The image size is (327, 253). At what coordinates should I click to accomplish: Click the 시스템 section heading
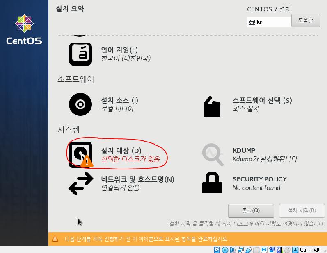click(69, 130)
